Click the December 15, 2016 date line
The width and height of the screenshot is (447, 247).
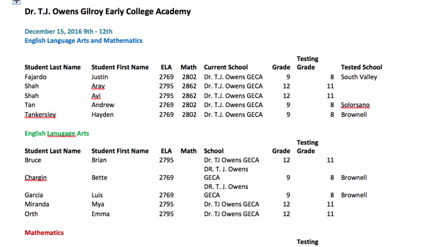[69, 31]
